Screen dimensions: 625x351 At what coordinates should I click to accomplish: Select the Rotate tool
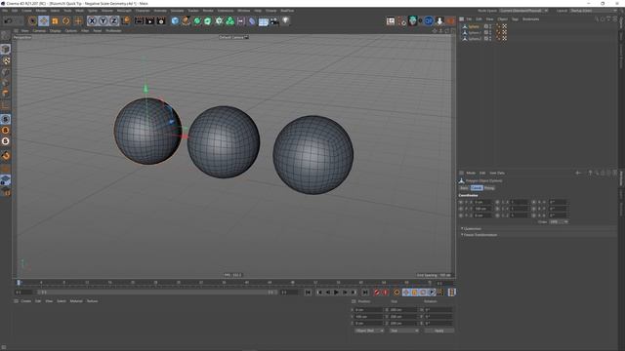point(66,20)
